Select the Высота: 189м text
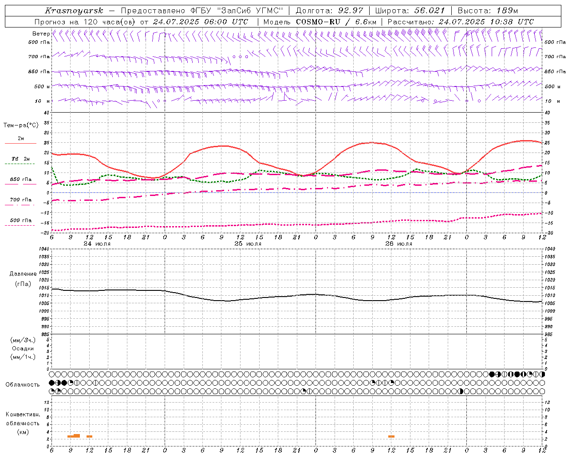 tap(488, 11)
